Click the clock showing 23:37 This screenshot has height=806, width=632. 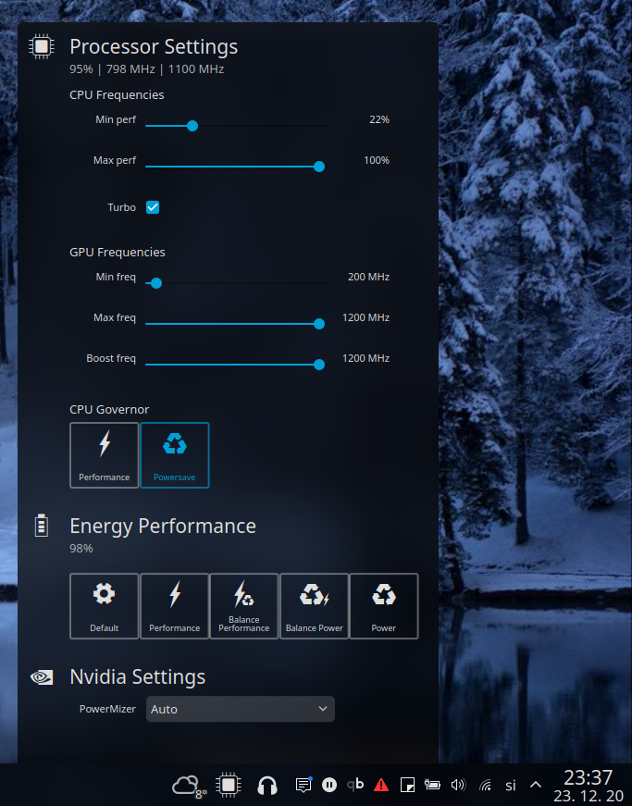click(x=588, y=785)
